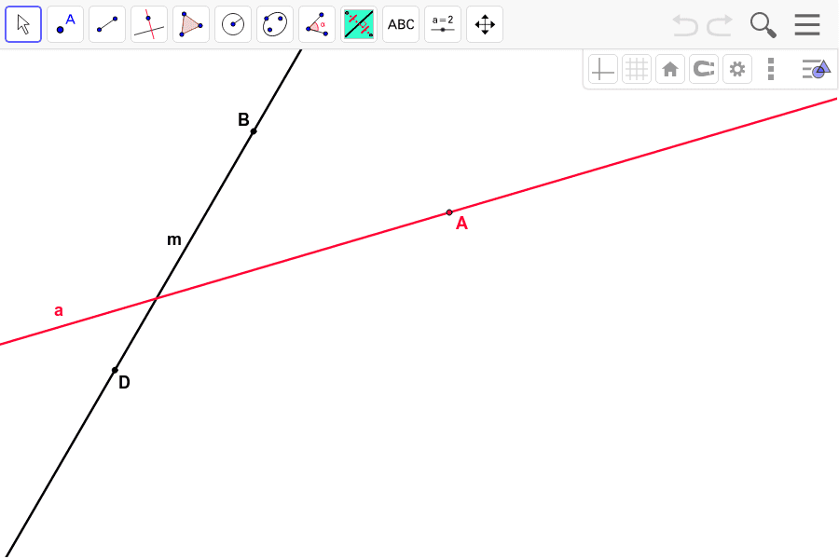Image resolution: width=839 pixels, height=559 pixels.
Task: Open the point capturing magnet options
Action: pyautogui.click(x=704, y=69)
